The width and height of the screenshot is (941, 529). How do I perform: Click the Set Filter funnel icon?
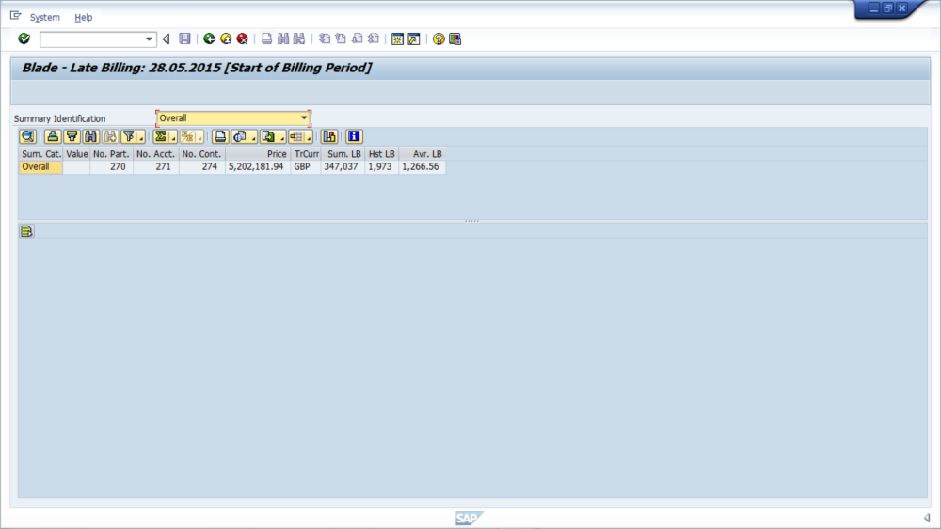(x=128, y=136)
